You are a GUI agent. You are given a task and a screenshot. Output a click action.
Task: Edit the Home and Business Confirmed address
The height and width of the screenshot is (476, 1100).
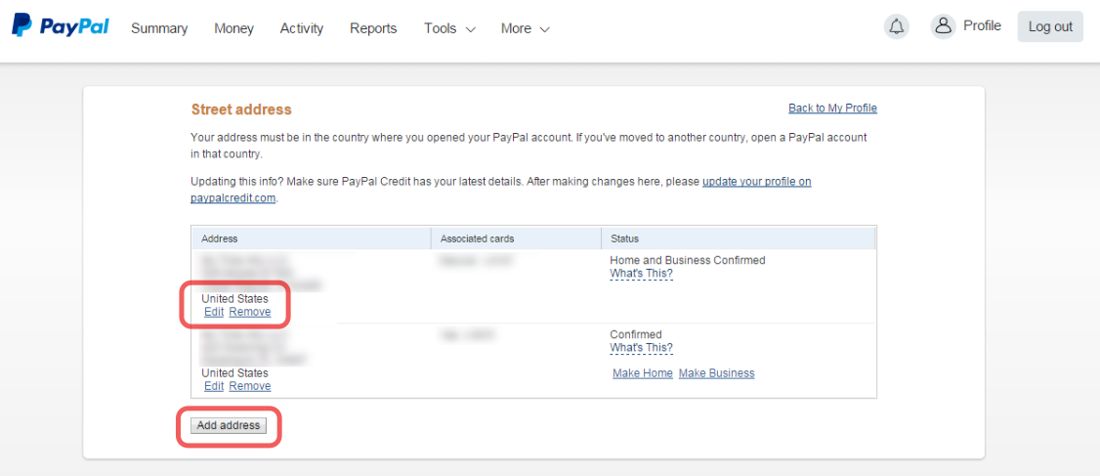pyautogui.click(x=214, y=312)
